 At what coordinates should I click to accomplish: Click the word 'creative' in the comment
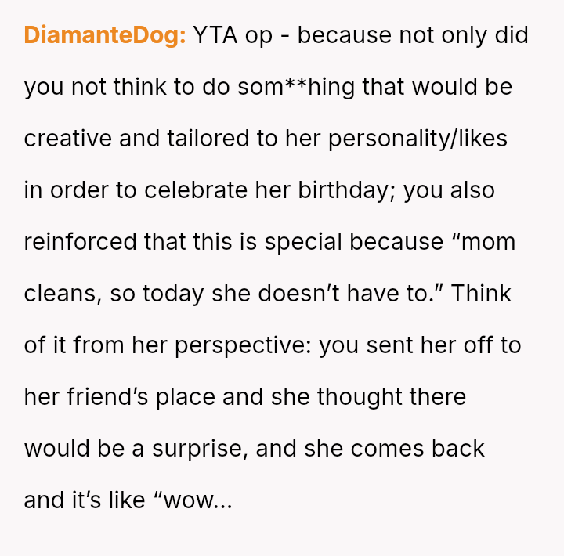(68, 139)
